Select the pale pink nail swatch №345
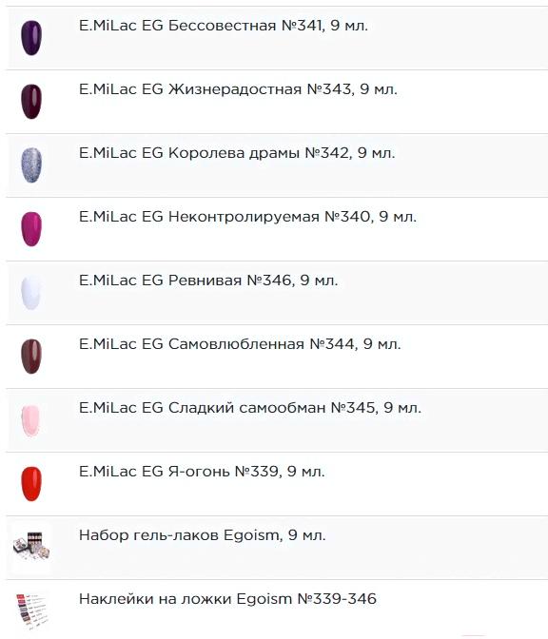The height and width of the screenshot is (639, 548). (31, 420)
